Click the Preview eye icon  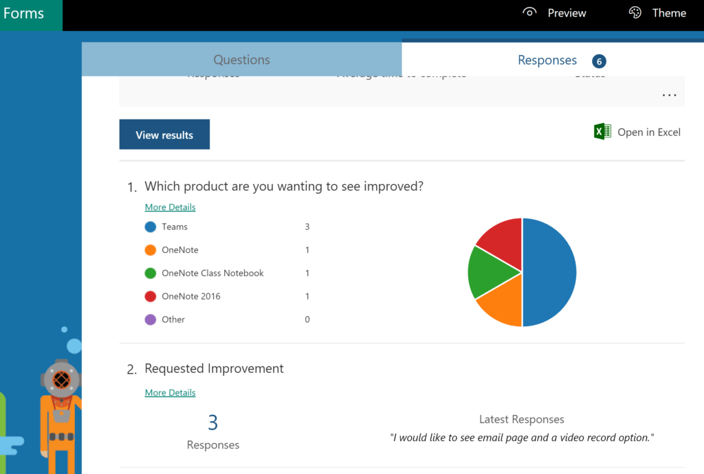pyautogui.click(x=529, y=12)
